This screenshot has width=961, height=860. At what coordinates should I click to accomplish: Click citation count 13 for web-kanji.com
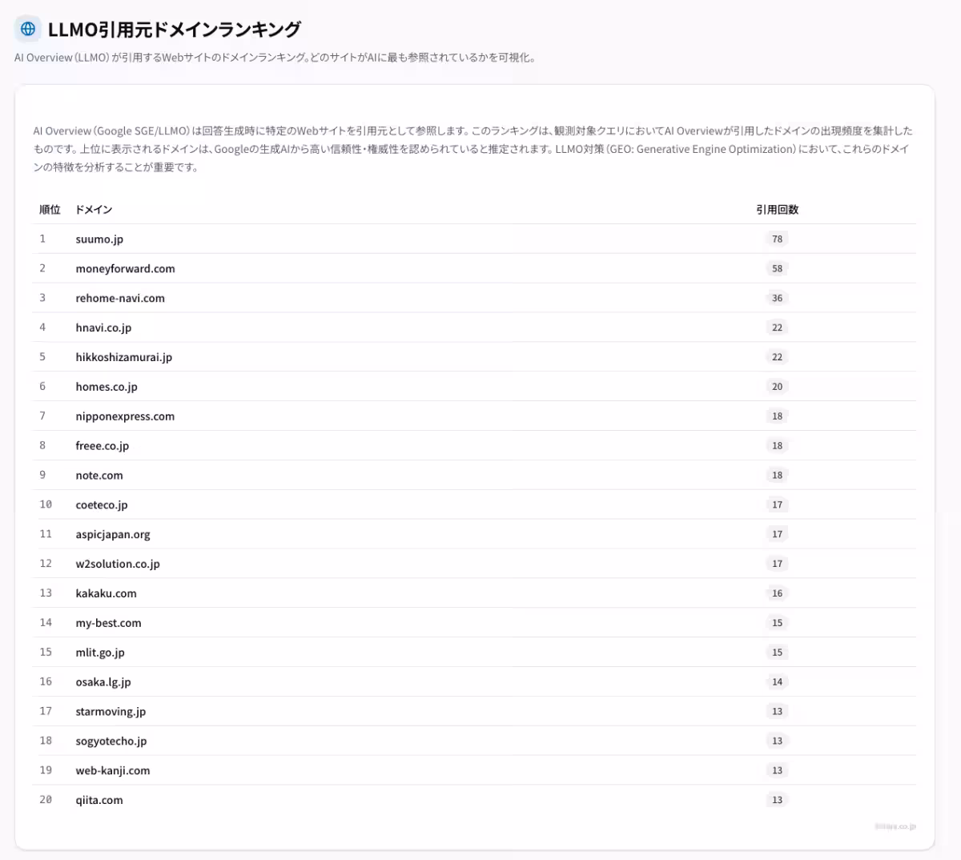[777, 770]
